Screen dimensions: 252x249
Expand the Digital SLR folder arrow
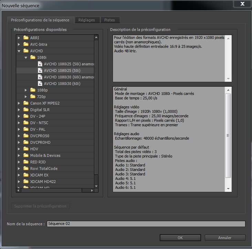coord(19,110)
